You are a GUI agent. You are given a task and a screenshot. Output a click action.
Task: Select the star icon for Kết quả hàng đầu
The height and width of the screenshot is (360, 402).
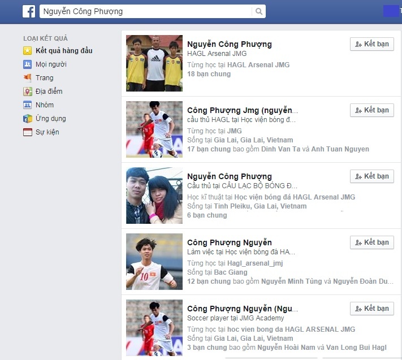[28, 51]
